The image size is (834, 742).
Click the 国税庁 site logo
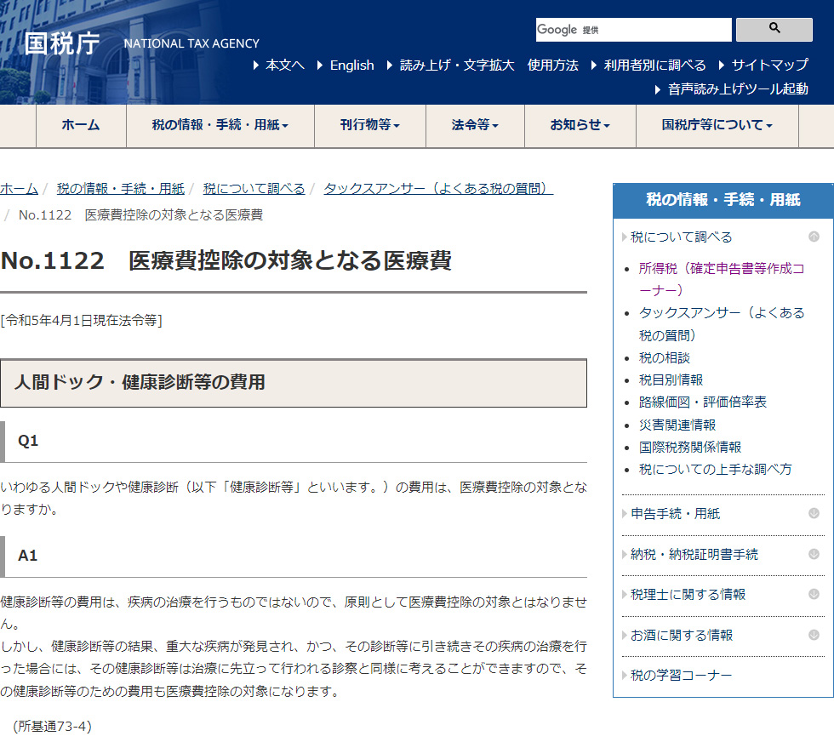(x=62, y=43)
